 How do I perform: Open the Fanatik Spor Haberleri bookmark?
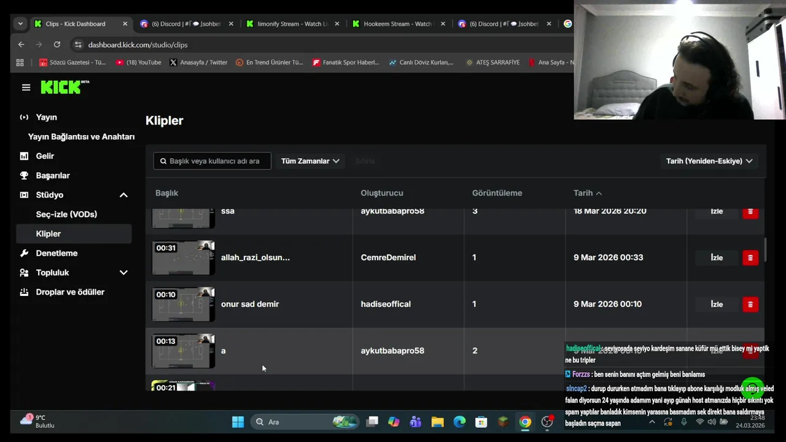click(x=346, y=63)
